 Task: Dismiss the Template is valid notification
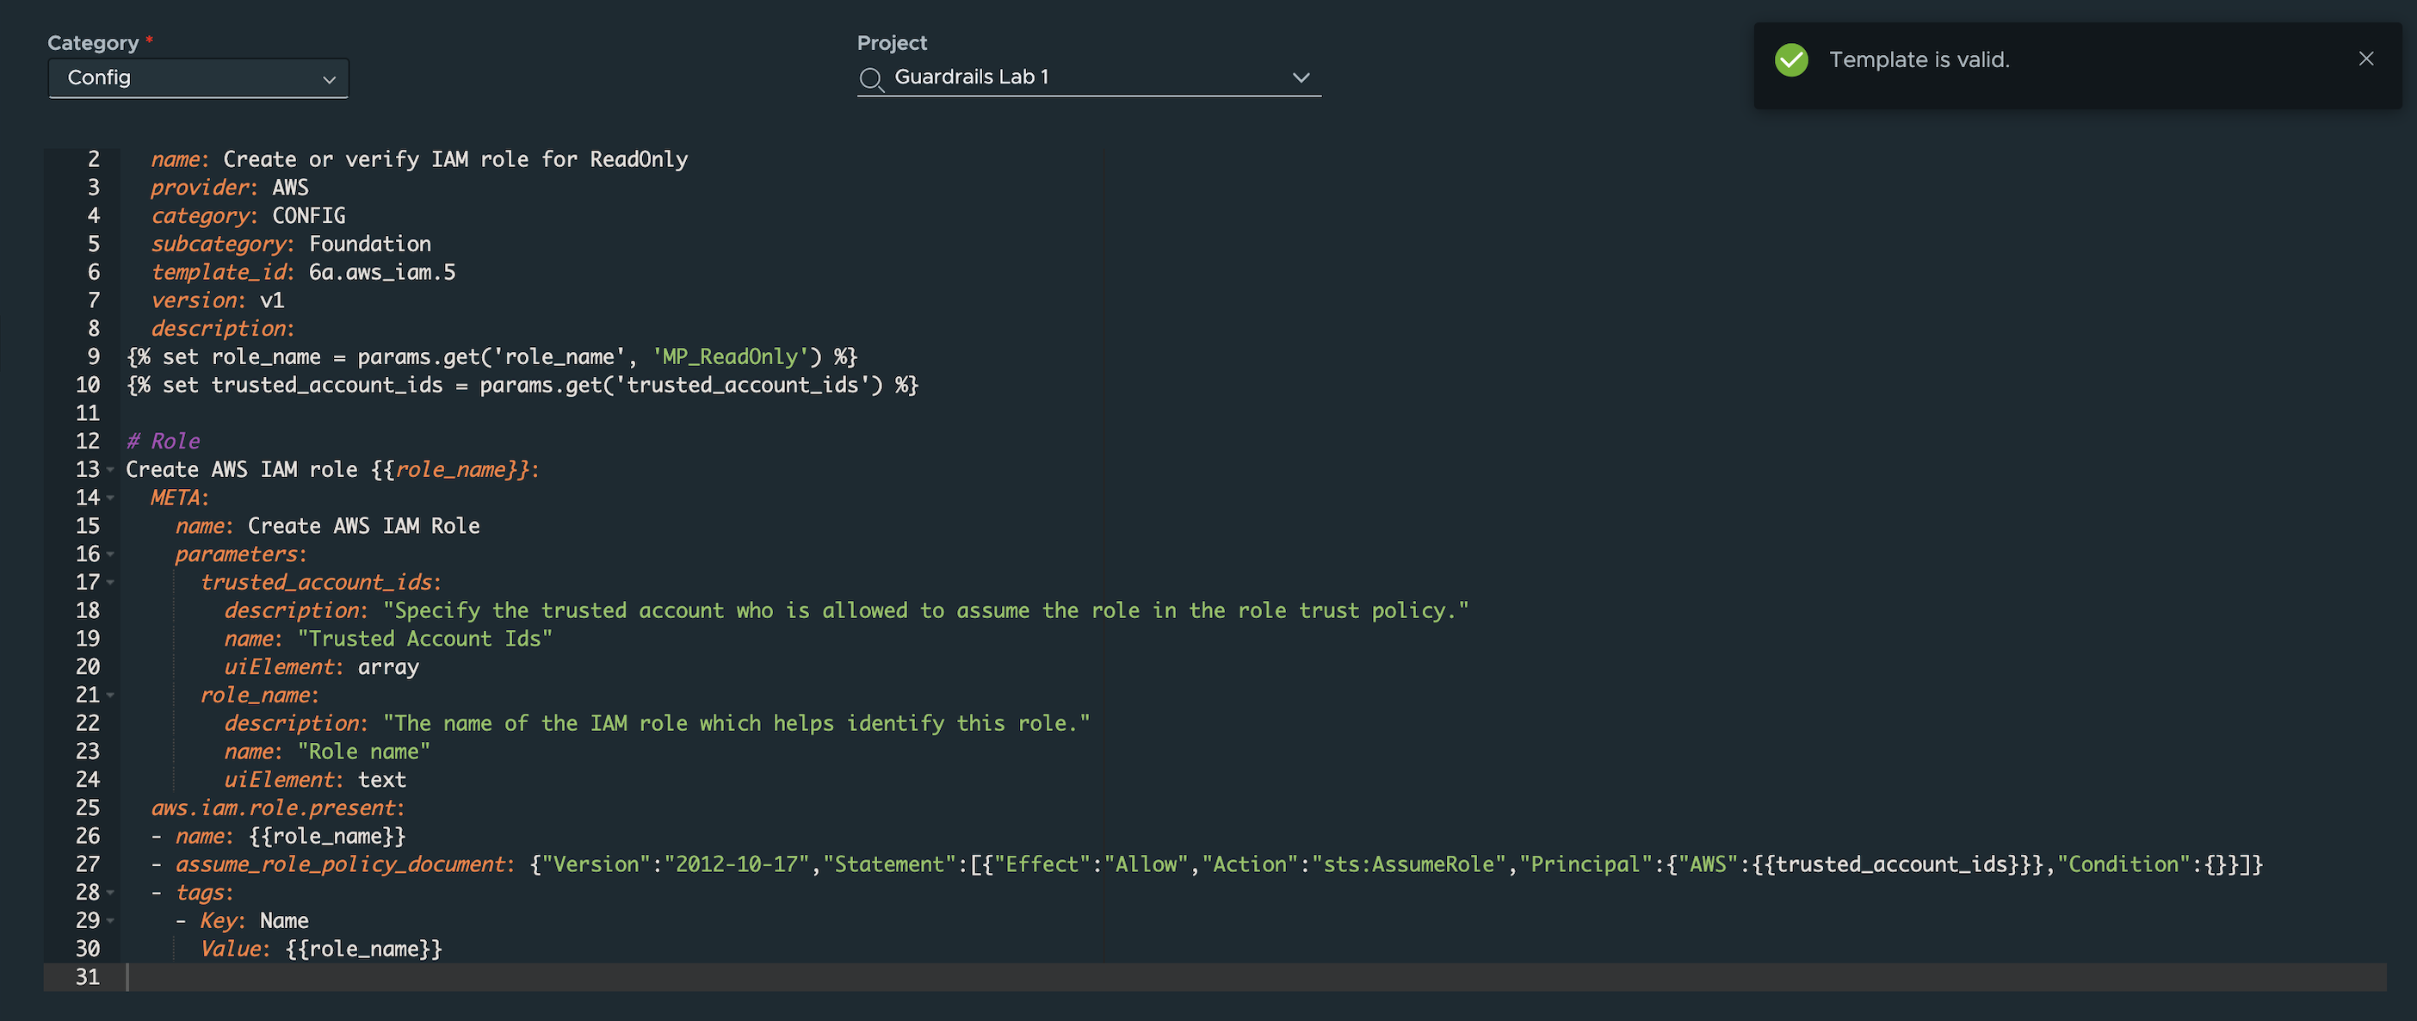[x=2365, y=59]
